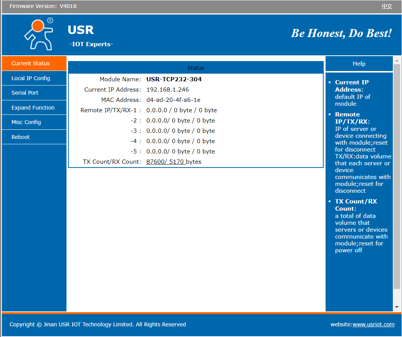
Task: Click the MAC Address: label
Action: (121, 100)
